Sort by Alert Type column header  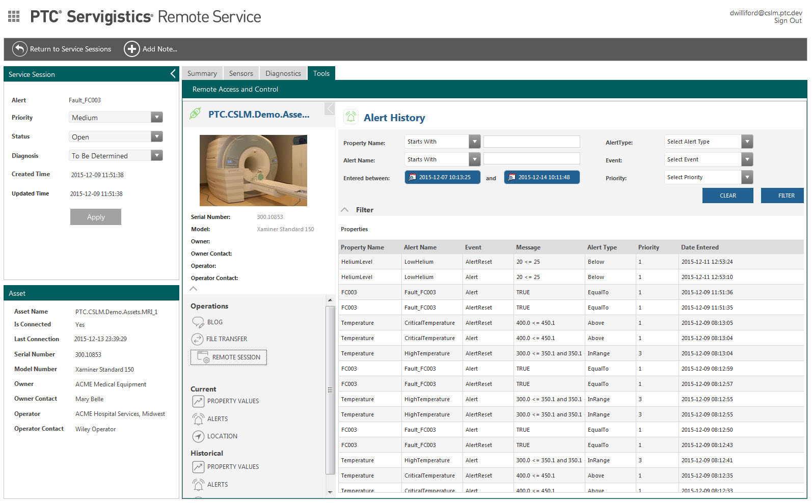(602, 247)
